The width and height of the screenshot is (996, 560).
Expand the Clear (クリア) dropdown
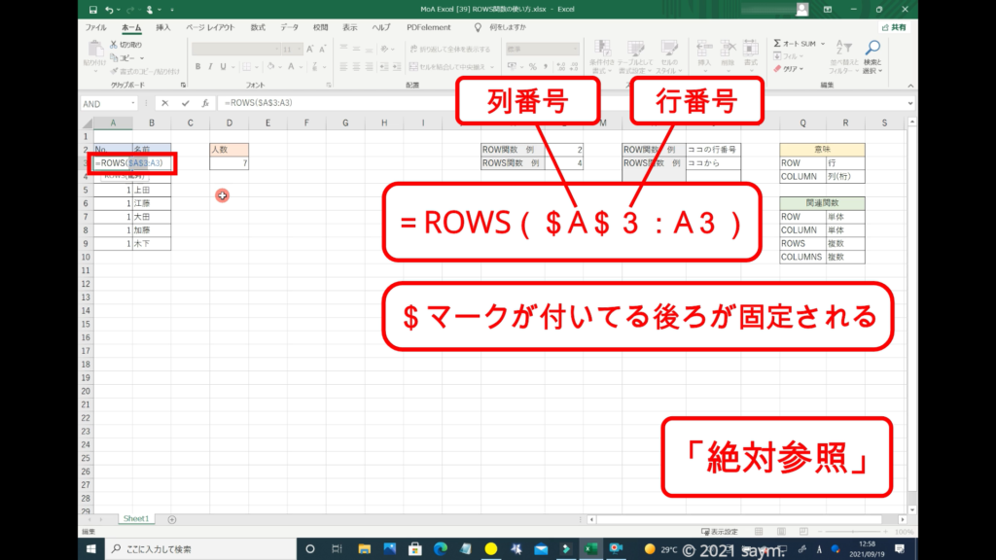click(801, 69)
